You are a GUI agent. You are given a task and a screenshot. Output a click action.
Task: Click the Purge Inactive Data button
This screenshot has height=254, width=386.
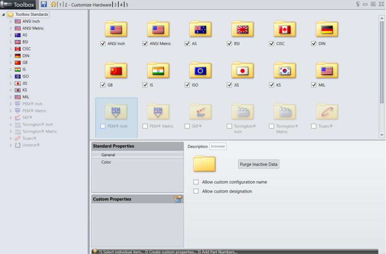(x=259, y=165)
